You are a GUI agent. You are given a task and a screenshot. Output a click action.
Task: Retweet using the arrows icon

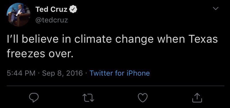point(88,98)
